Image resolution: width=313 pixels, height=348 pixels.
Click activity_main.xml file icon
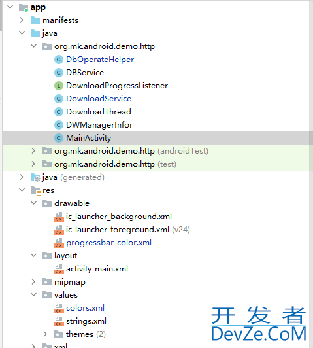(x=59, y=270)
